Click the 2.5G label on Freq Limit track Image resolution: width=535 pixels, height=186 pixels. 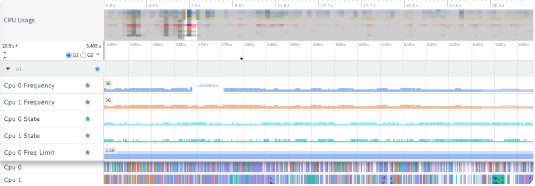tap(110, 151)
